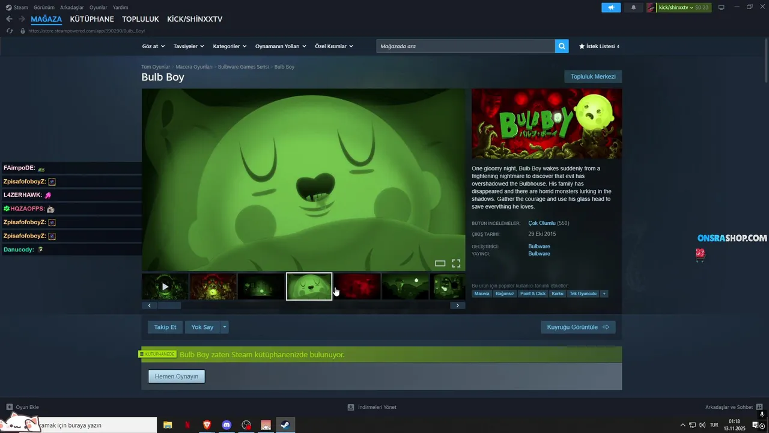Click the magnifier search button
This screenshot has height=433, width=769.
tap(562, 46)
